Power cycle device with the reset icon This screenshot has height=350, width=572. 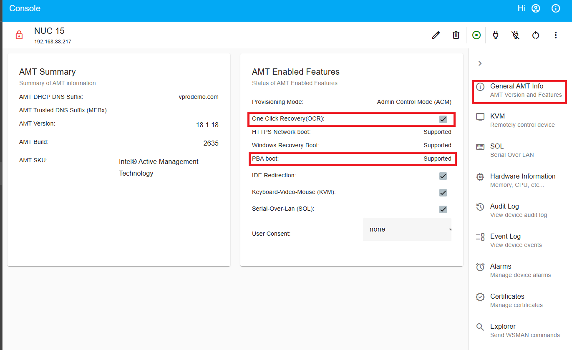[x=535, y=35]
